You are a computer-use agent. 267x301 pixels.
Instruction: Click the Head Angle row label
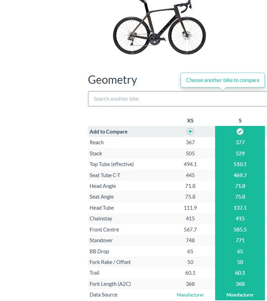click(x=103, y=186)
